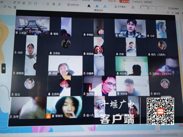Viewport: 183px width, 137px height.
Task: Open the 文本填充 text fill dropdown
Action: [x=120, y=6]
